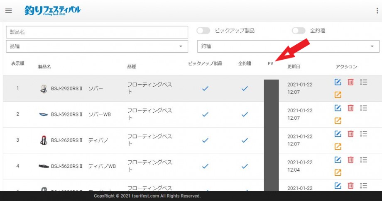This screenshot has width=382, height=201.
Task: Sort by 製品名 column header
Action: coord(44,67)
